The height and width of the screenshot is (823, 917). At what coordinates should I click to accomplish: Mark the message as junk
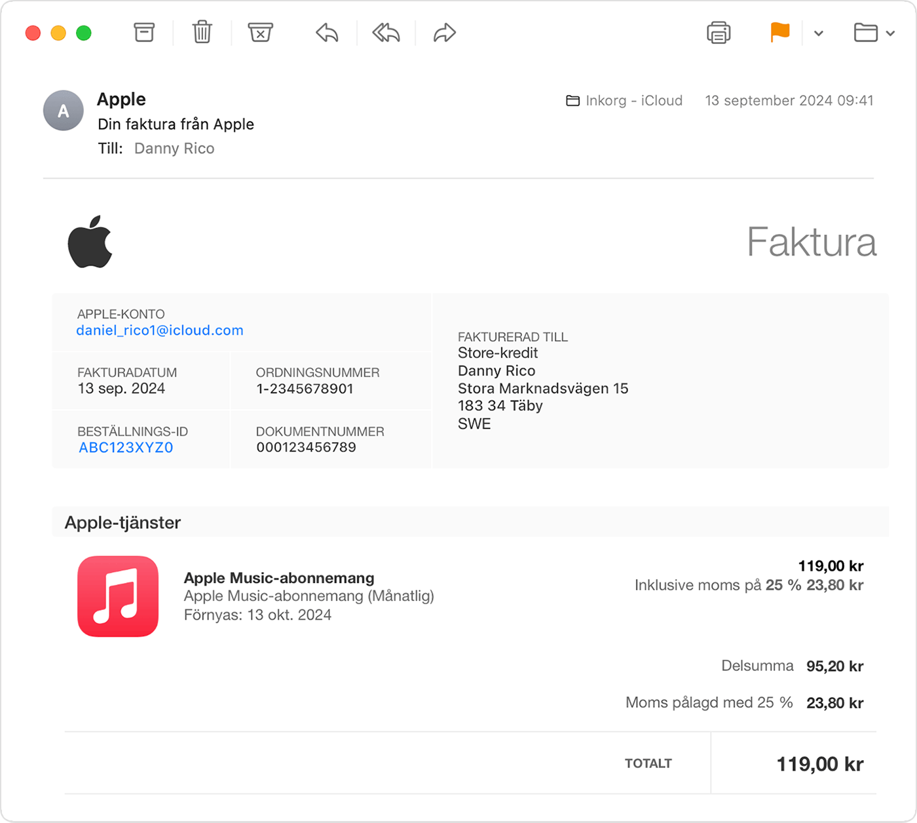point(260,32)
